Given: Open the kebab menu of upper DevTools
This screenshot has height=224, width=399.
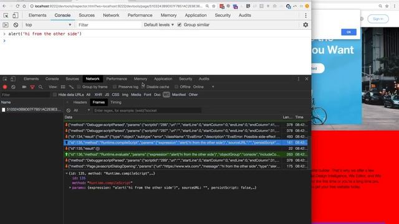Looking at the screenshot, I should [x=305, y=16].
